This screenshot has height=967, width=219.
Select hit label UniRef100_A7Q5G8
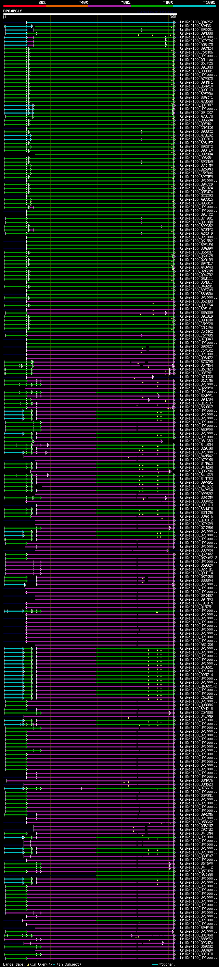(196, 101)
